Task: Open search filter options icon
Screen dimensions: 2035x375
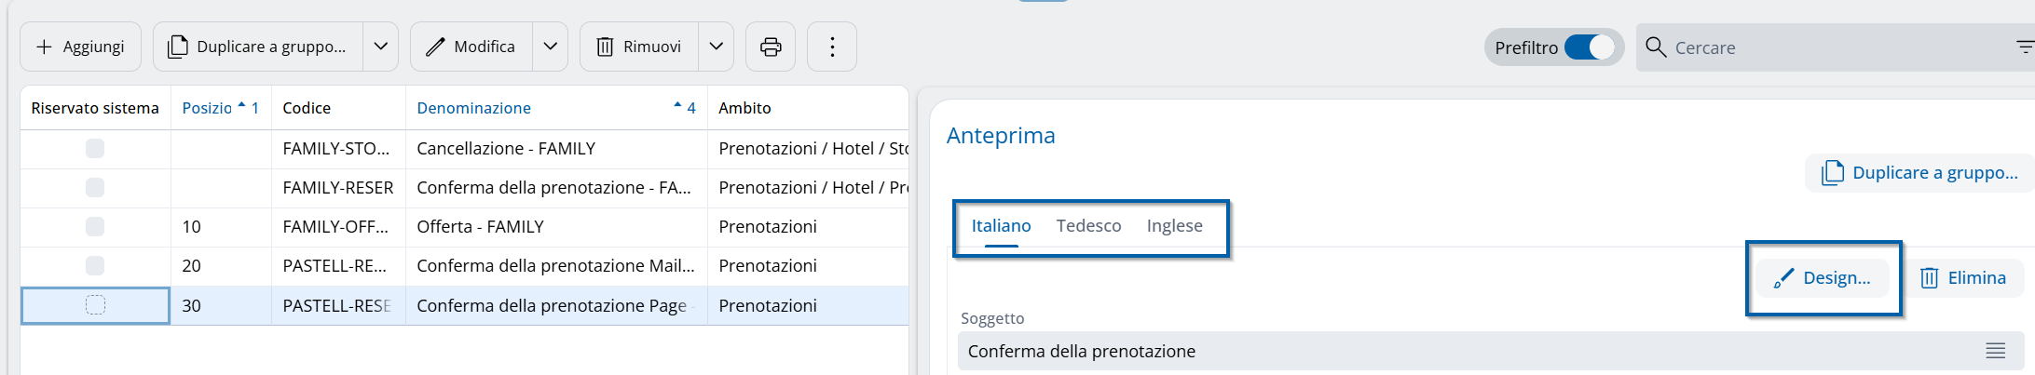Action: pos(2025,47)
